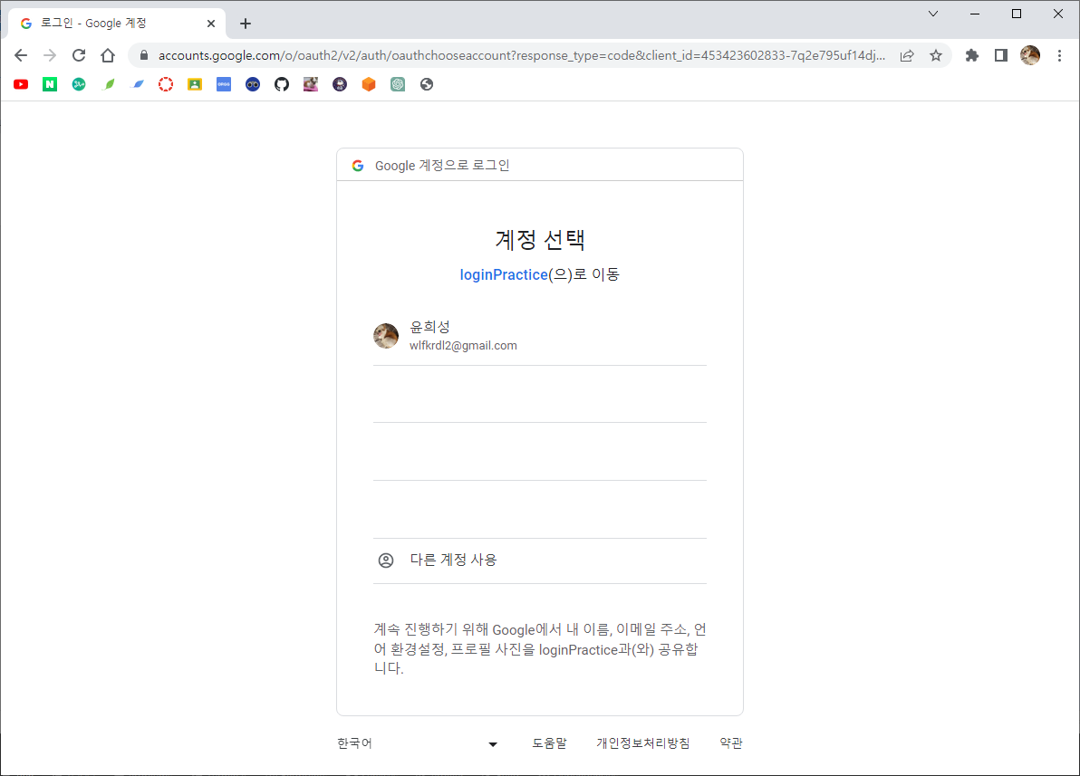Image resolution: width=1080 pixels, height=776 pixels.
Task: Open the blue feather bookmark
Action: click(138, 84)
